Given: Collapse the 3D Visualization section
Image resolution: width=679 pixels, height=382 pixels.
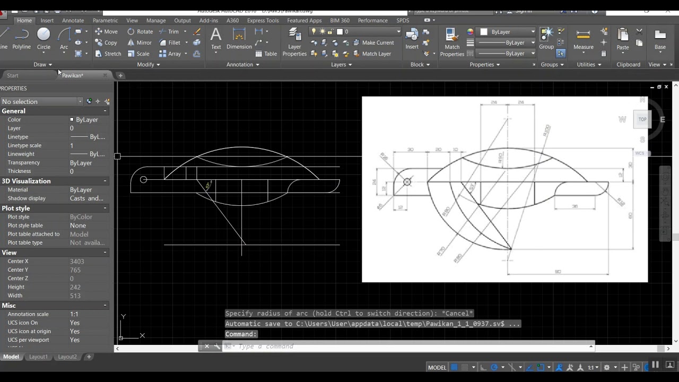Looking at the screenshot, I should (105, 181).
